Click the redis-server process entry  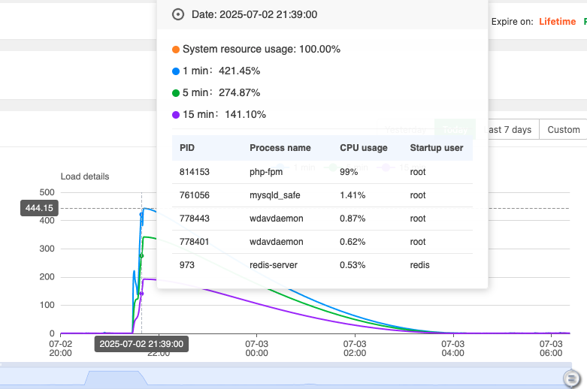tap(274, 264)
